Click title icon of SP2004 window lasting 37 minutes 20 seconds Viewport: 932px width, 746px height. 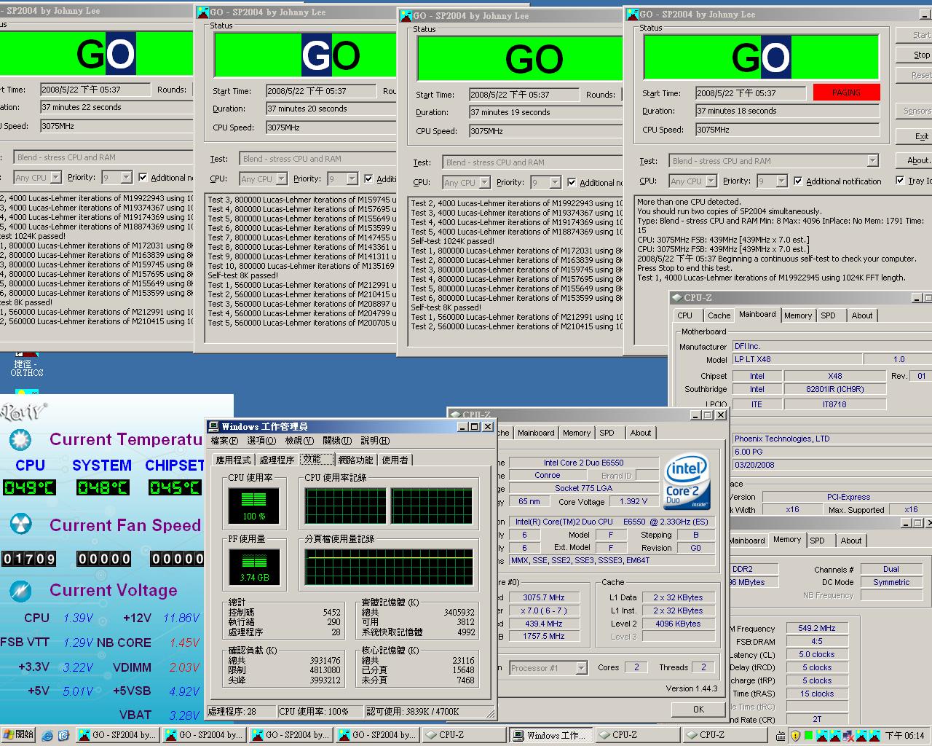coord(202,12)
